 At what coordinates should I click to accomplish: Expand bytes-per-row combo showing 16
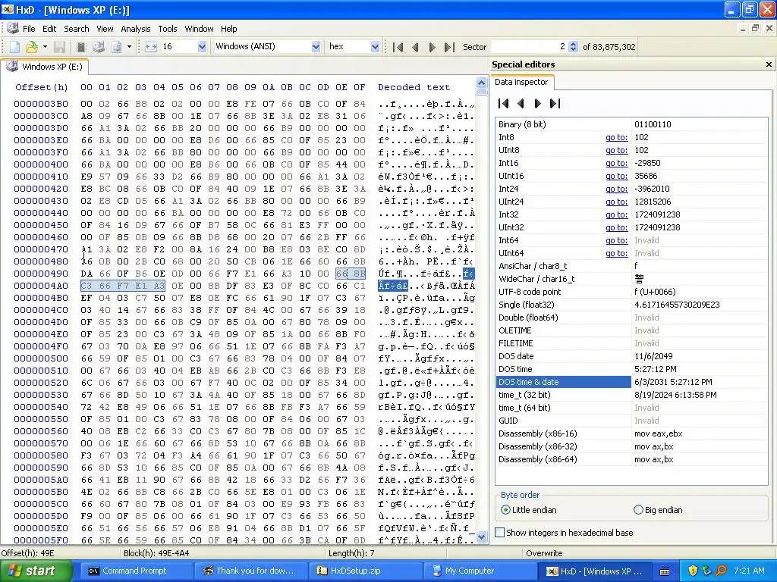tap(202, 46)
